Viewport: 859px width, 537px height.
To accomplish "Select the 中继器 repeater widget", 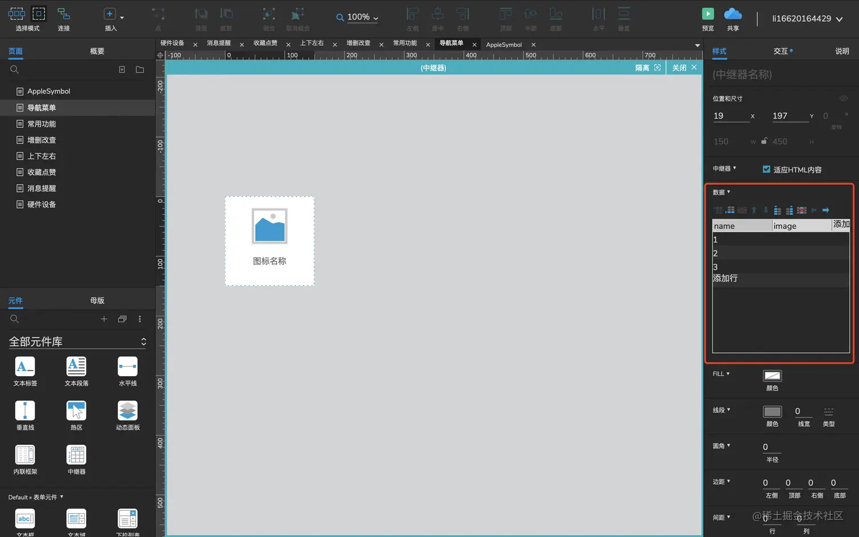I will pos(76,460).
